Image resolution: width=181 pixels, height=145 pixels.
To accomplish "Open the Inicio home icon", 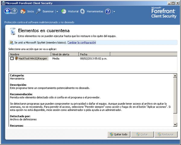I will tap(23, 11).
